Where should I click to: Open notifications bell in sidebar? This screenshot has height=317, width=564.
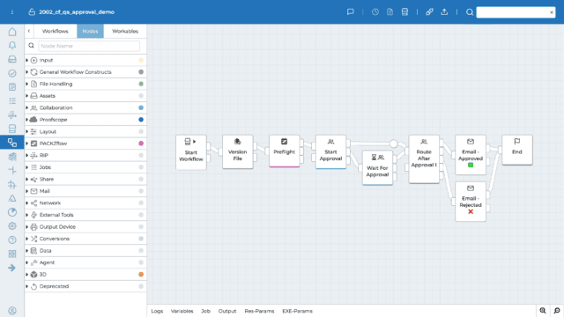point(12,45)
